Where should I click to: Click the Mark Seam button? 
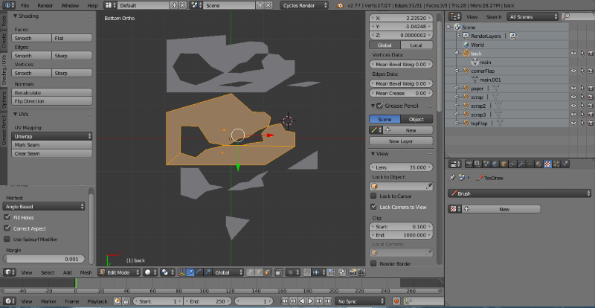51,144
